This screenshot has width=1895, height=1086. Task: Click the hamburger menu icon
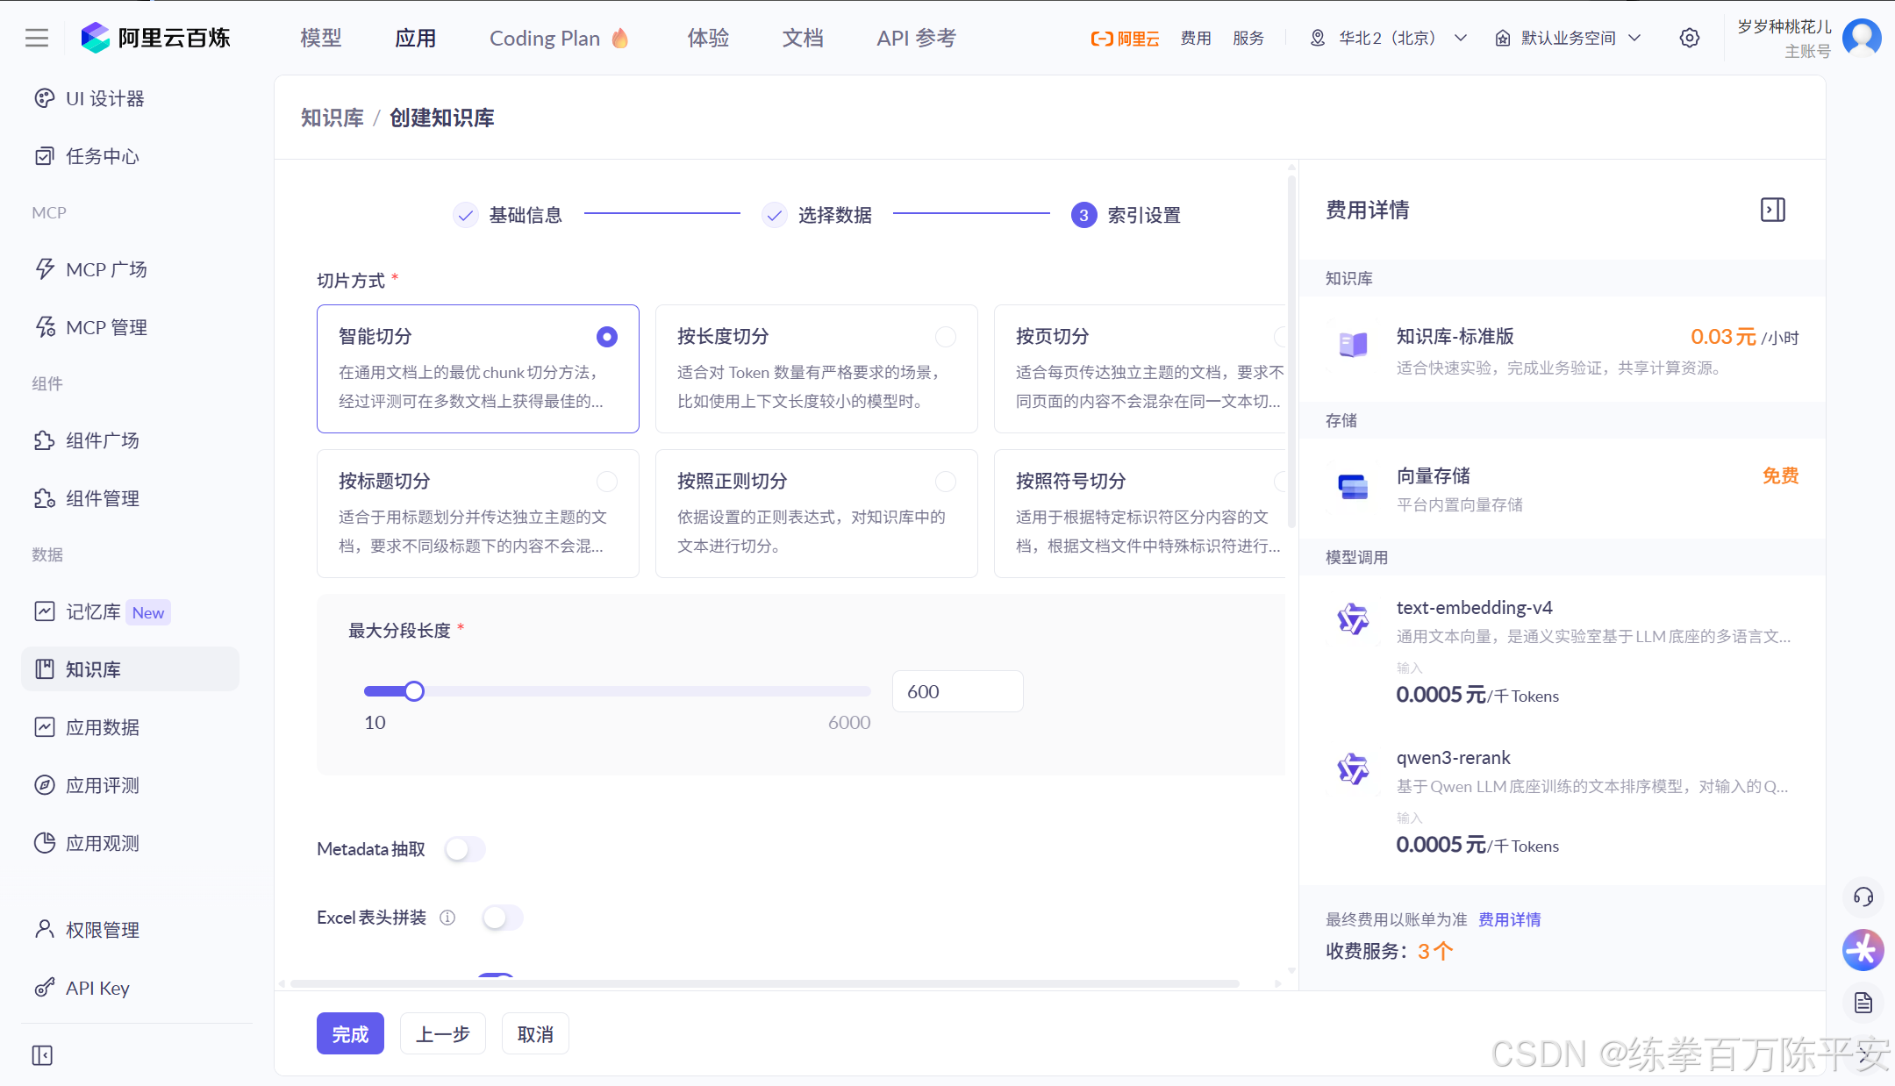(x=37, y=38)
